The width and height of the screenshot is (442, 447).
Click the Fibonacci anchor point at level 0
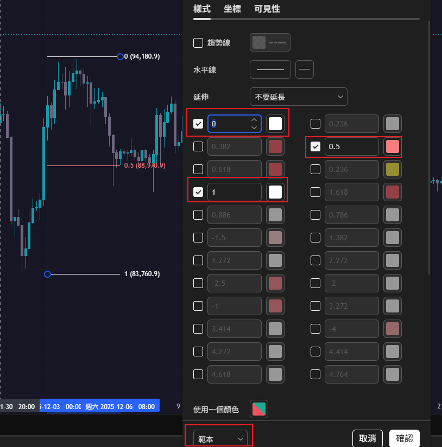[120, 56]
